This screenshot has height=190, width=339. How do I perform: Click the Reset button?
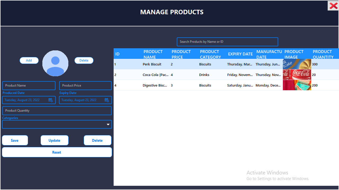57,152
